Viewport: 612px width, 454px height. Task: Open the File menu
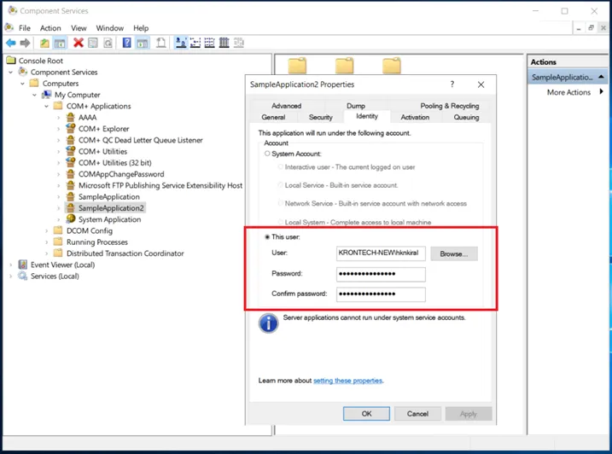25,28
